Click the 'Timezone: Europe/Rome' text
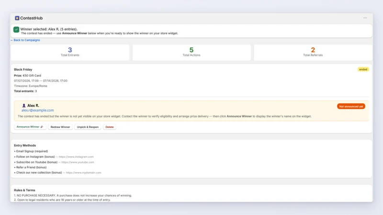383x215 pixels. click(x=31, y=86)
